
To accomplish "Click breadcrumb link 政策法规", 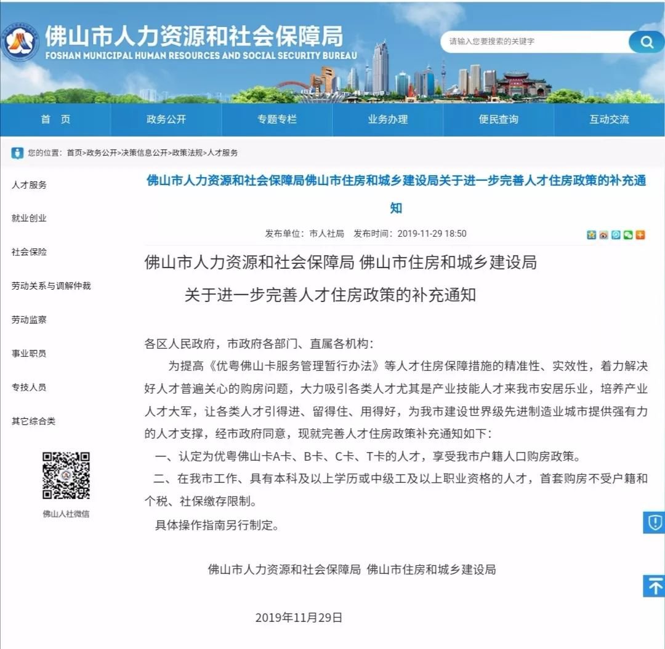I will pos(187,153).
